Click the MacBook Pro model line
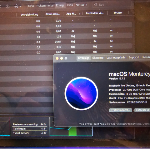150x150 pixels. [129, 86]
